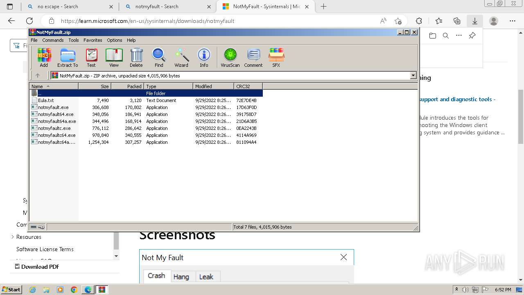Select the parent folder '..' row
The width and height of the screenshot is (524, 295).
coord(147,93)
